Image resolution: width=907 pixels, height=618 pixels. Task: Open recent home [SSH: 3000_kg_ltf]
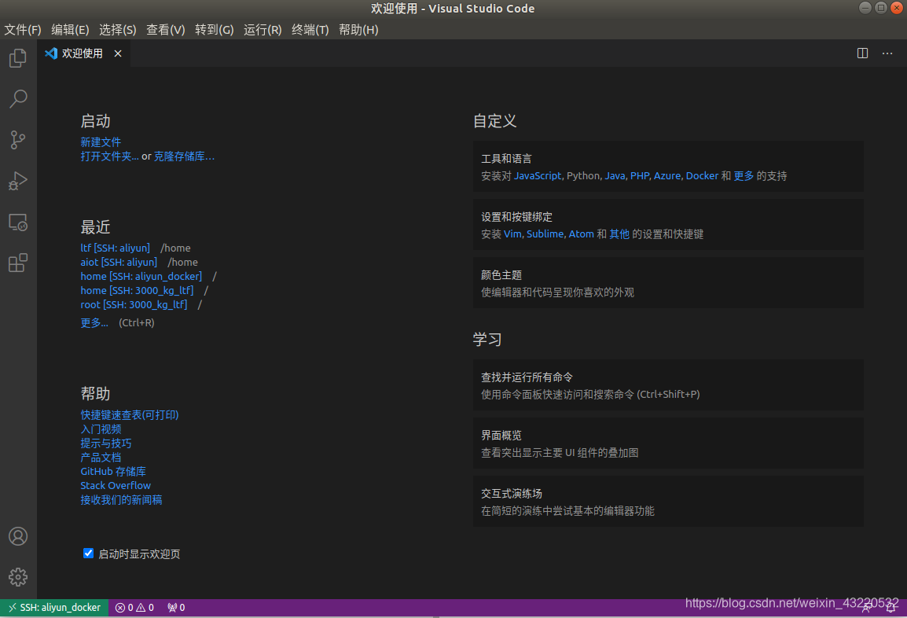coord(137,290)
